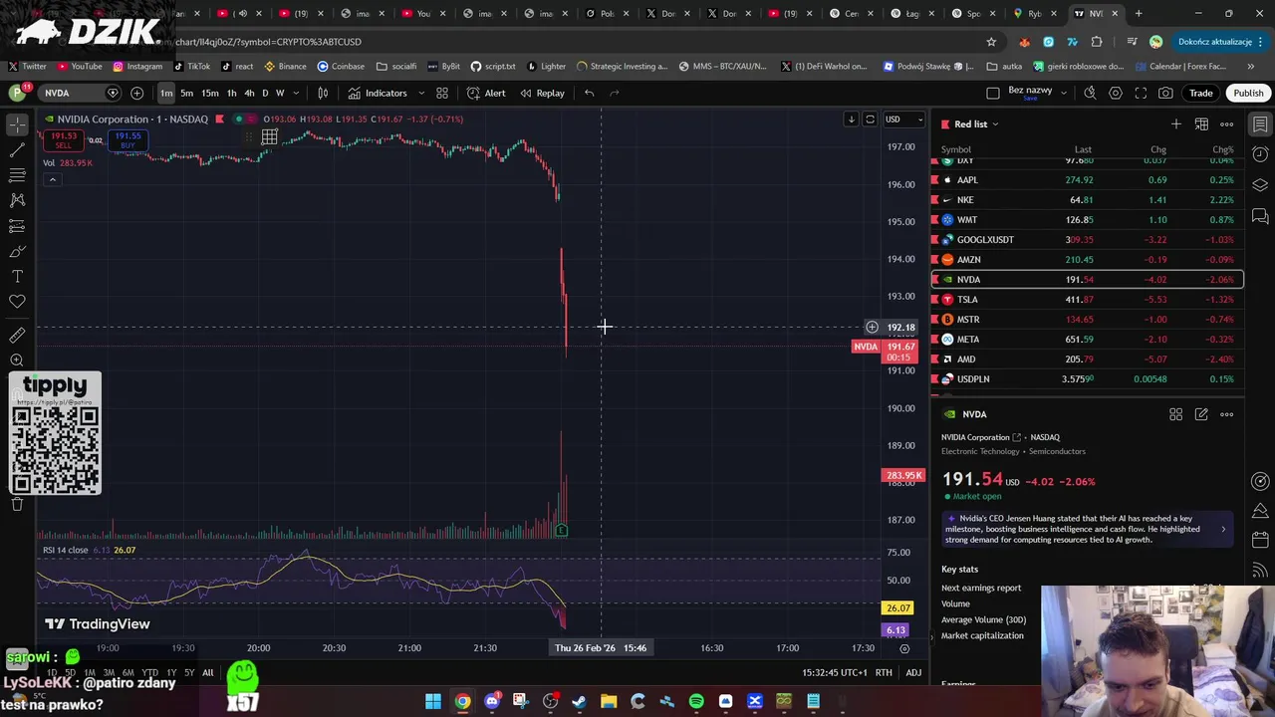This screenshot has width=1275, height=717.
Task: Select the ruler measure tool
Action: click(17, 336)
